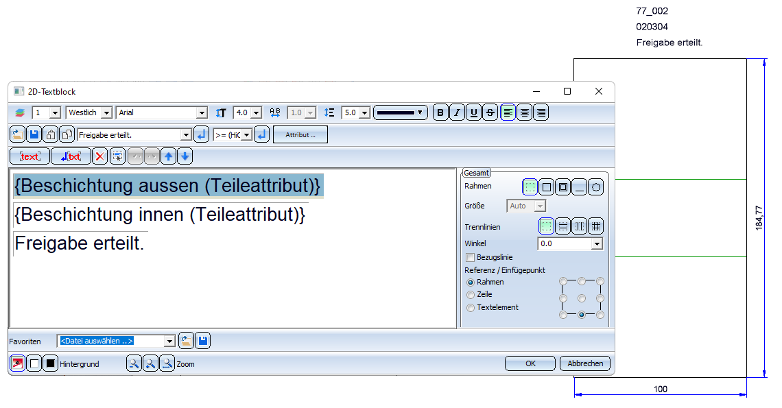Cancel with the Abbrechen button
This screenshot has width=782, height=408.
click(x=585, y=363)
